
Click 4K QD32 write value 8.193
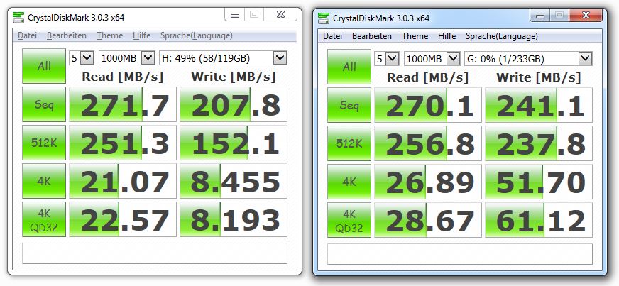[234, 219]
